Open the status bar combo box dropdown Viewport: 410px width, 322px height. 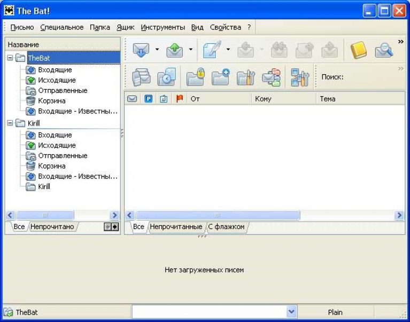click(x=291, y=312)
